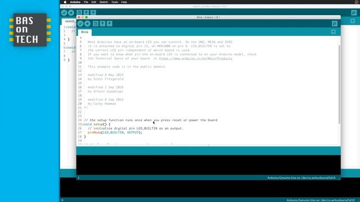The height and width of the screenshot is (202, 360).
Task: Open the arduino.cc Products link in comment
Action: (196, 58)
